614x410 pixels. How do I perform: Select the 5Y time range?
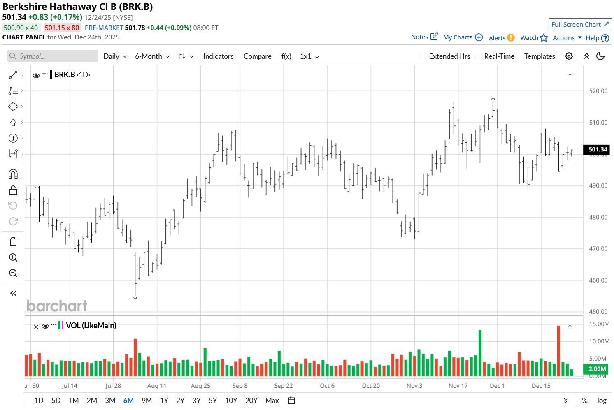pyautogui.click(x=213, y=401)
